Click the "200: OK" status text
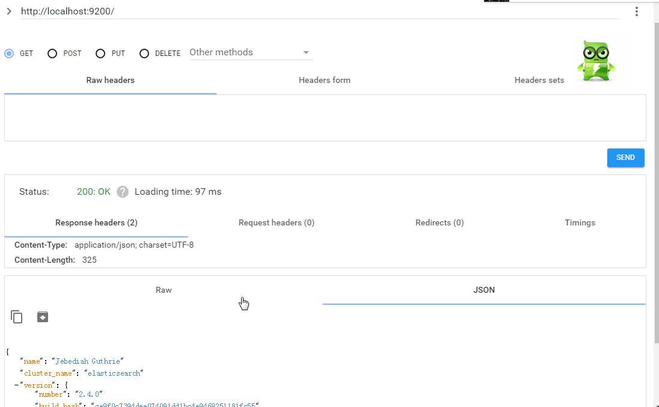 pos(94,192)
